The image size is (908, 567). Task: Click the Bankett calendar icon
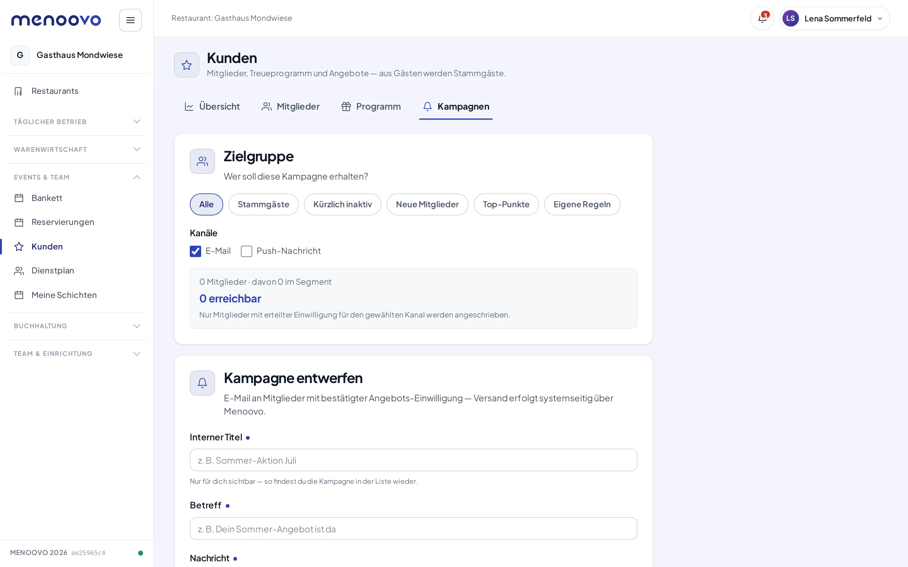pyautogui.click(x=19, y=198)
